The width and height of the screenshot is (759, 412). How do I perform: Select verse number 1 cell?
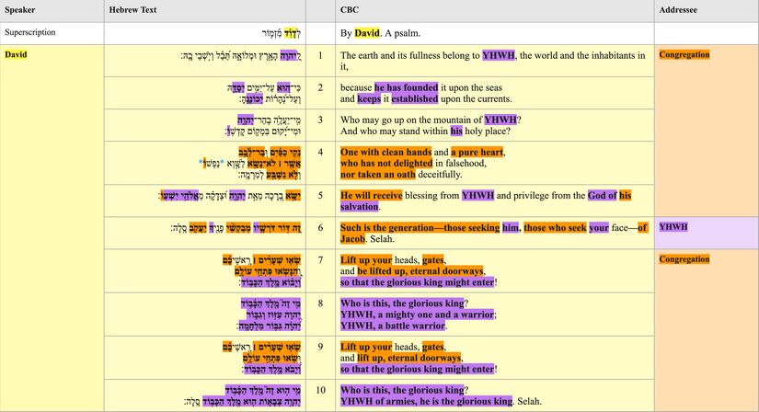point(319,55)
